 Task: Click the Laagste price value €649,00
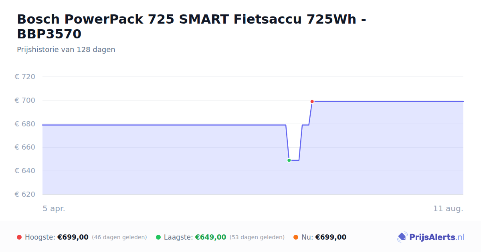coord(210,237)
